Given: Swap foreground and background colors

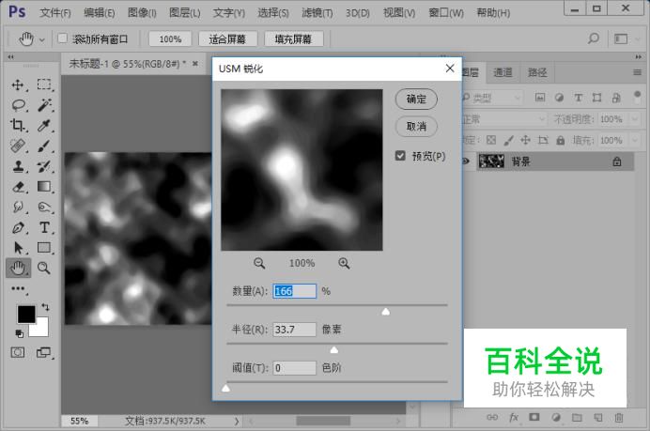Looking at the screenshot, I should point(46,307).
